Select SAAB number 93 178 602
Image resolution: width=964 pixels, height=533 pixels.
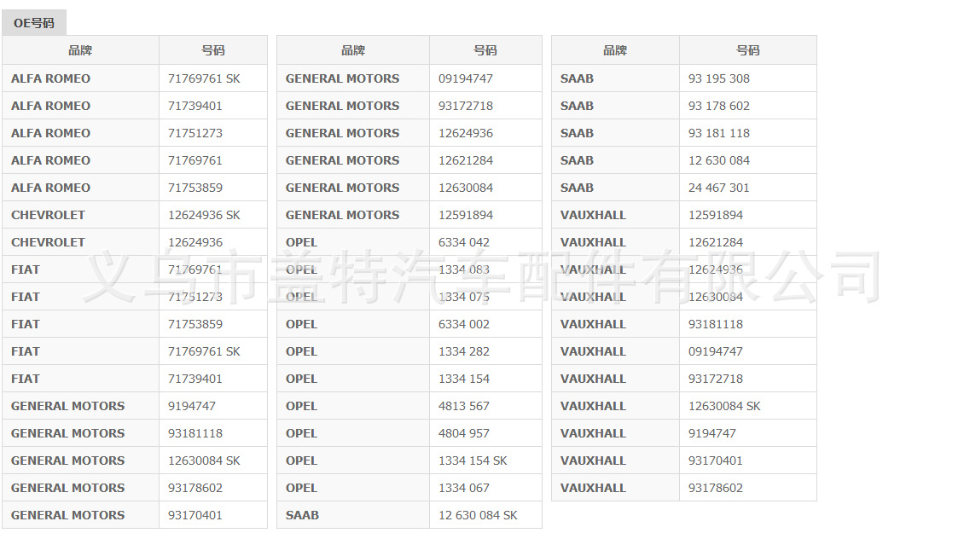click(718, 106)
